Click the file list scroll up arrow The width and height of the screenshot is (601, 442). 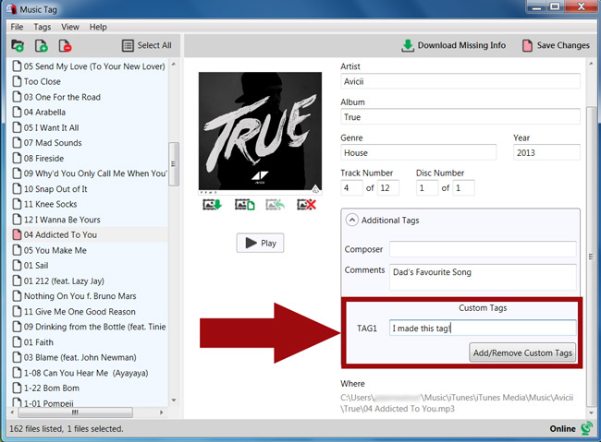pos(174,64)
